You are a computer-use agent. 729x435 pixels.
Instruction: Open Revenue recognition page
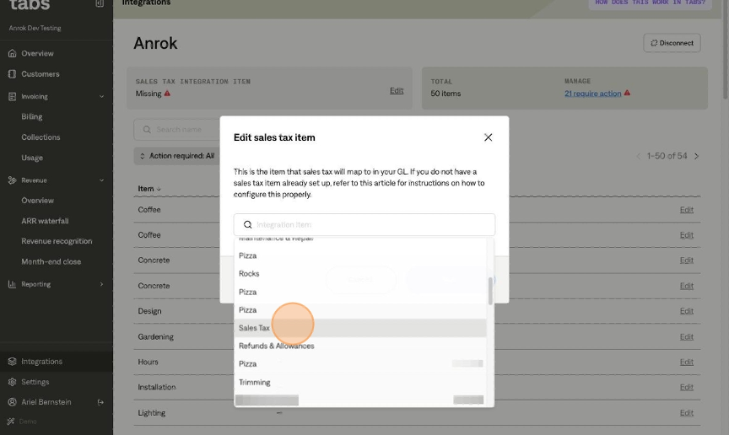[57, 241]
